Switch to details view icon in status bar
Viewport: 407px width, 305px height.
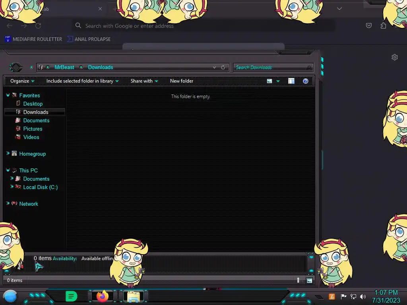(x=298, y=280)
